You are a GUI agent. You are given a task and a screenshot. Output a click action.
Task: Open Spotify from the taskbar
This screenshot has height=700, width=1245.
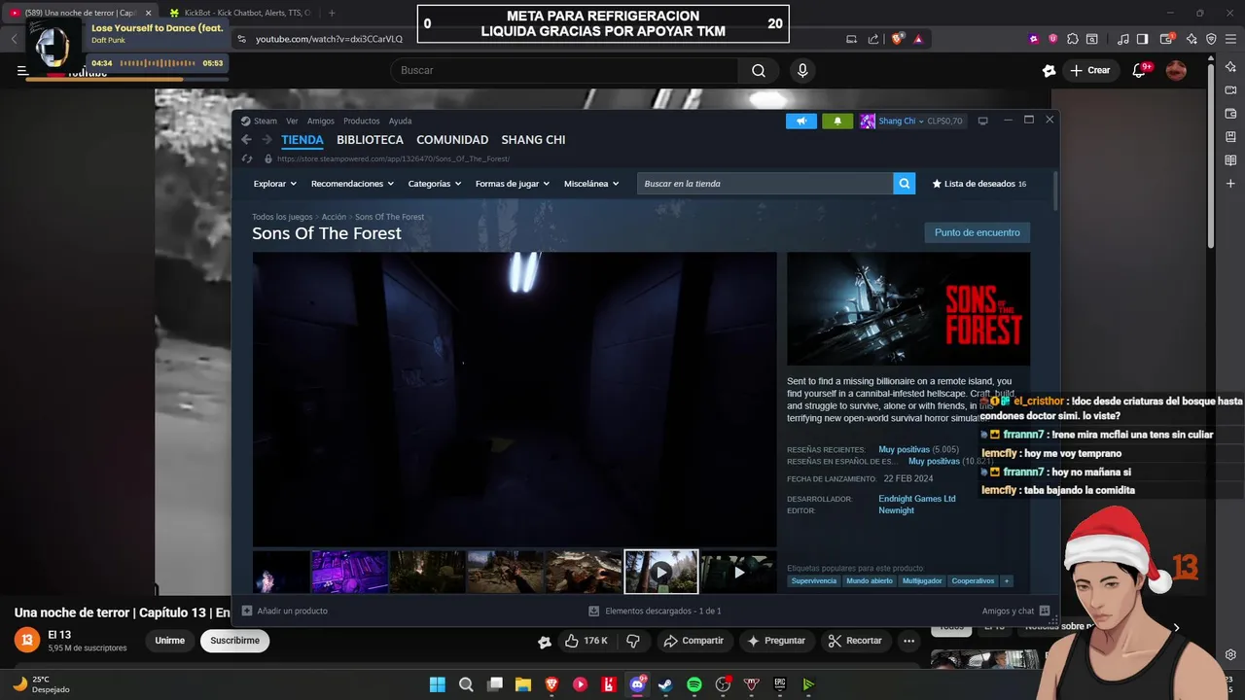694,684
